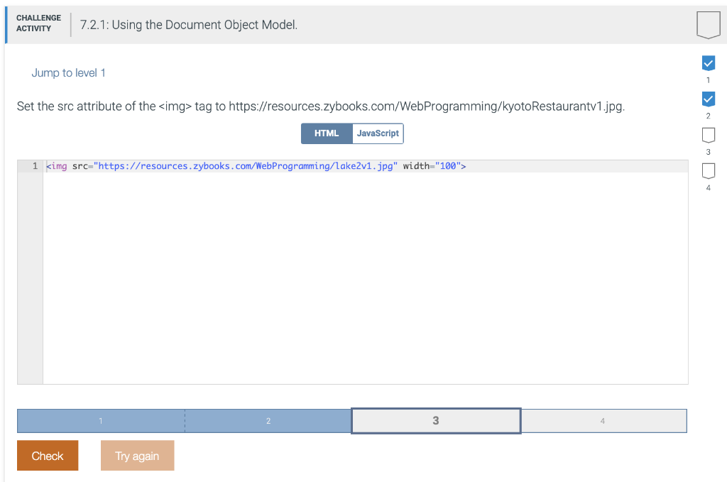The height and width of the screenshot is (482, 727).
Task: Select level 1 on the progress bar
Action: 100,420
